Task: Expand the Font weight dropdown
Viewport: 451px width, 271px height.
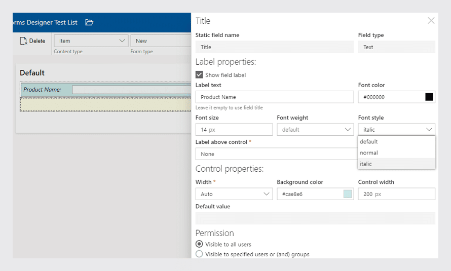Action: click(315, 130)
